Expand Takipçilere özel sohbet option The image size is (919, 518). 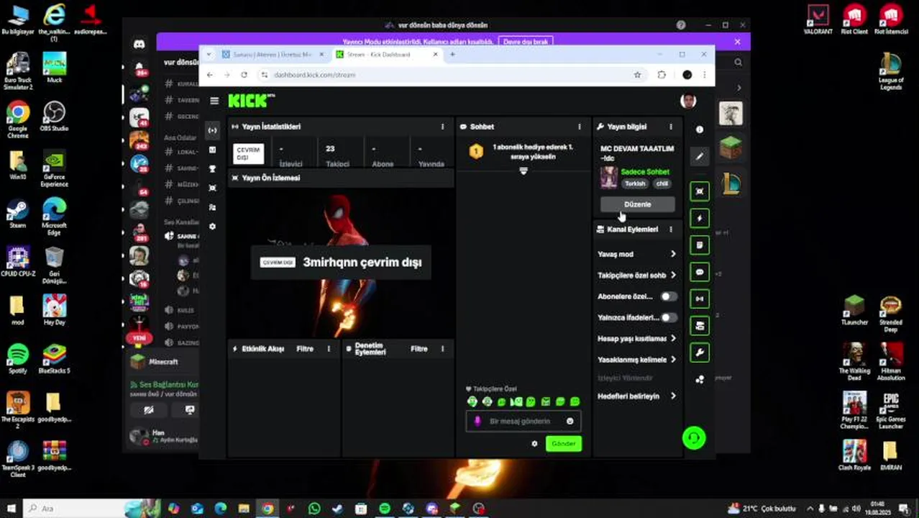tap(636, 275)
